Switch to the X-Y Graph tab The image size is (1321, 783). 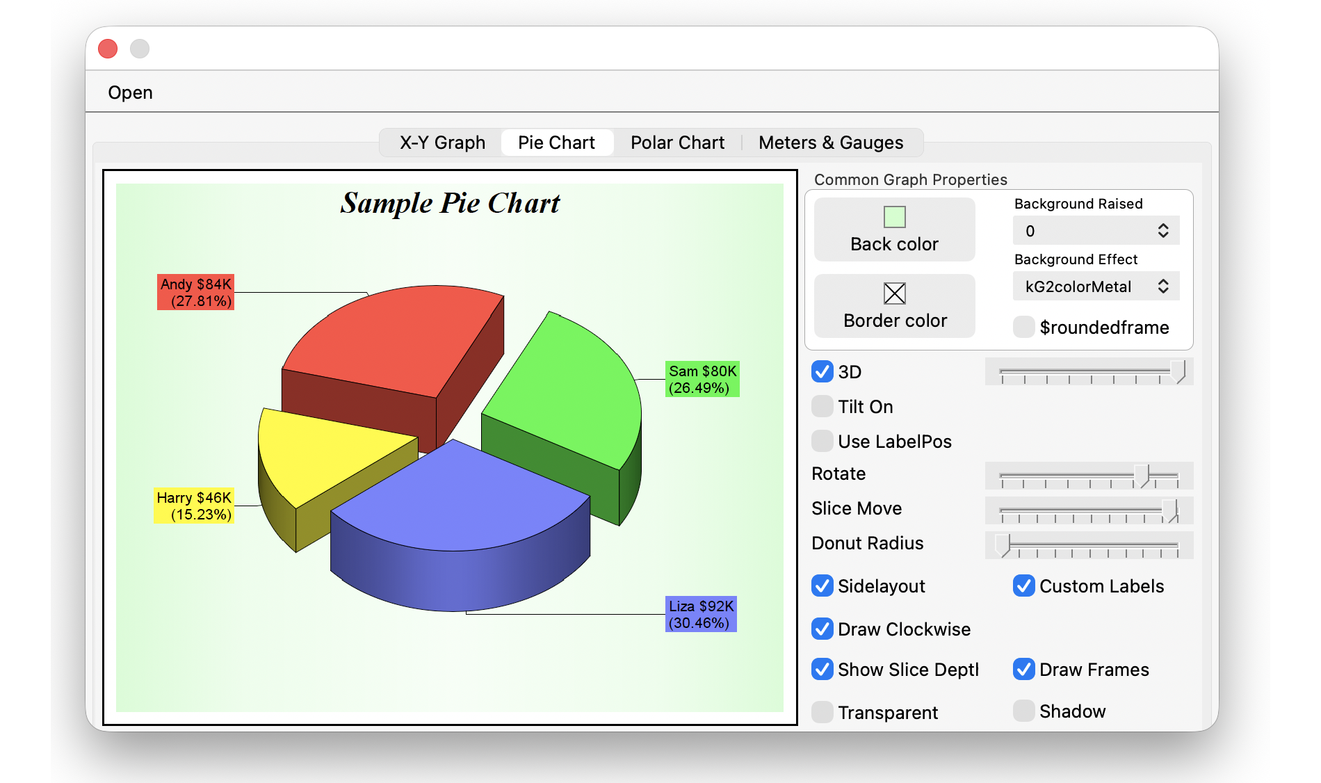pyautogui.click(x=442, y=143)
